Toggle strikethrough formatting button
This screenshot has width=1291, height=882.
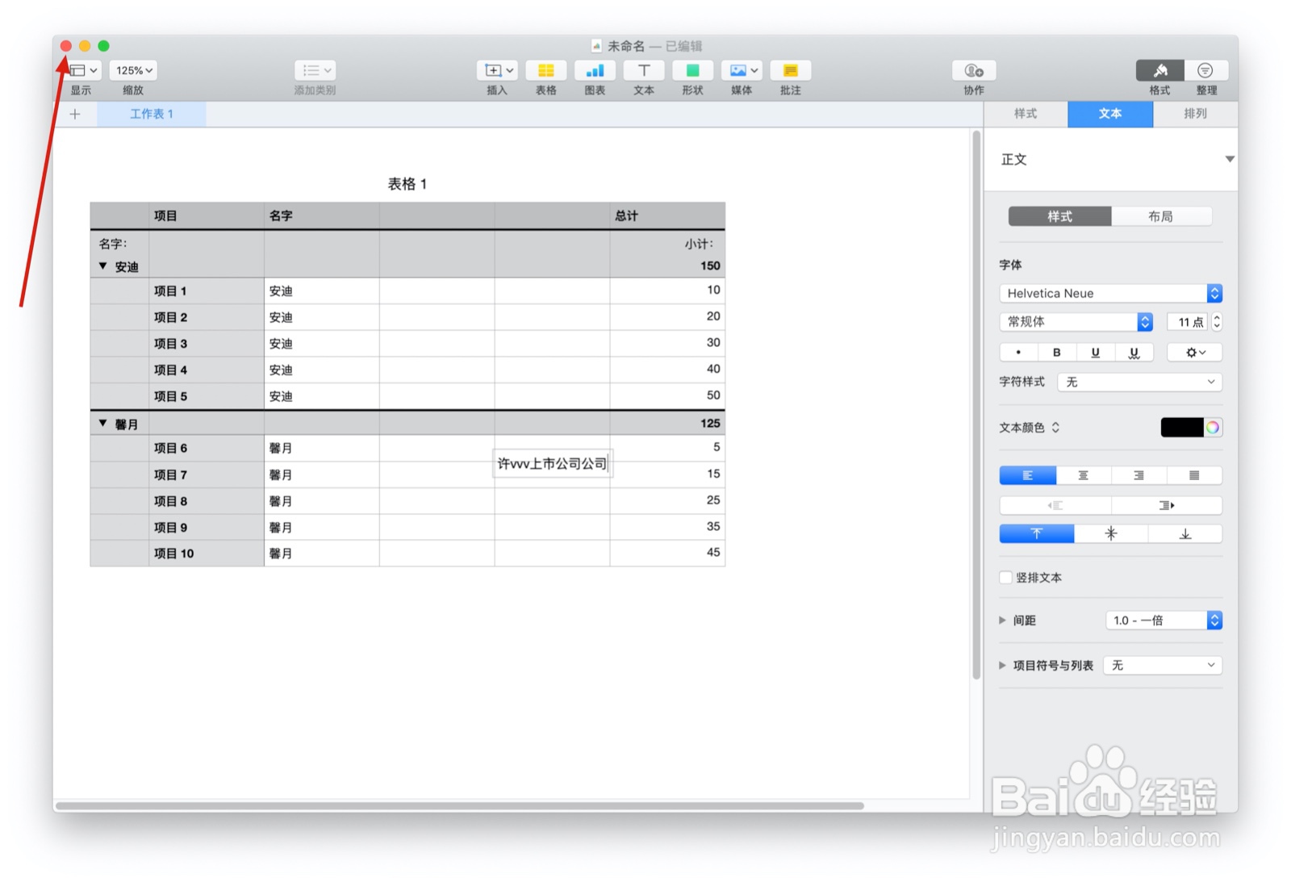tap(1134, 352)
